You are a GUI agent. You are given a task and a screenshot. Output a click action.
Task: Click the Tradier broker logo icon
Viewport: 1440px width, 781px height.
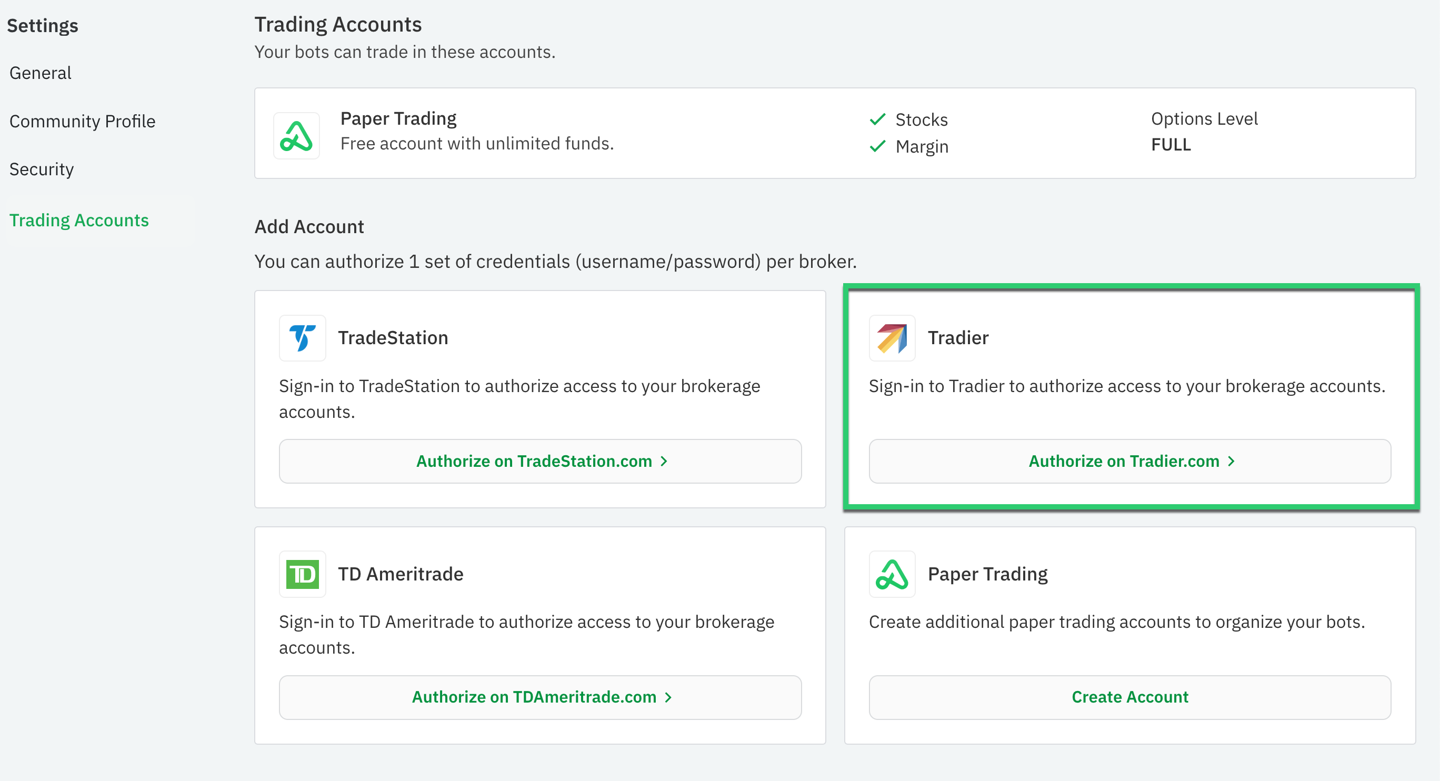pos(892,338)
